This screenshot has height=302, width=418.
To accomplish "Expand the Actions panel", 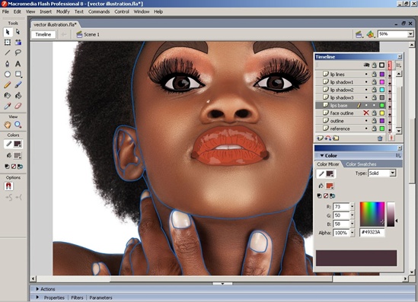I will point(37,289).
